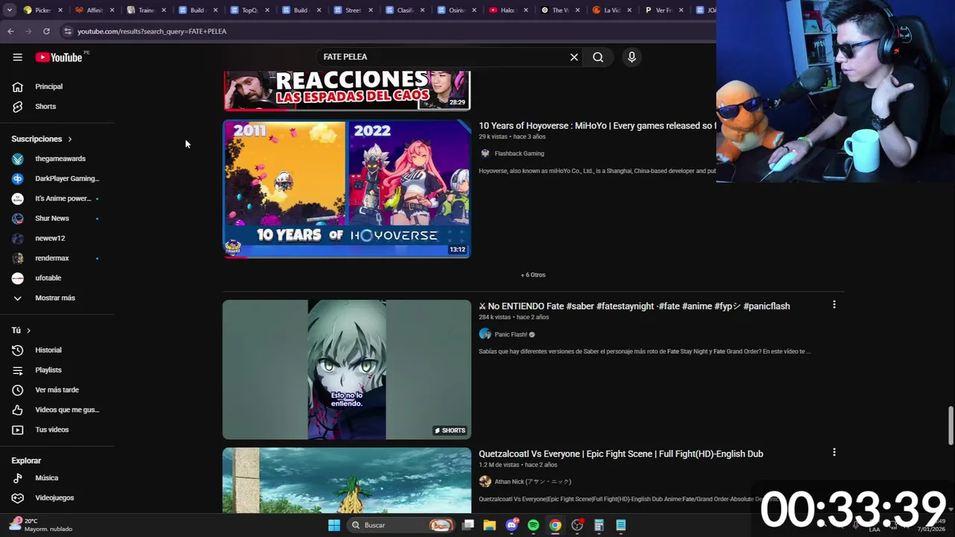The image size is (955, 537).
Task: Click the Athan Nick channel avatar
Action: click(485, 482)
